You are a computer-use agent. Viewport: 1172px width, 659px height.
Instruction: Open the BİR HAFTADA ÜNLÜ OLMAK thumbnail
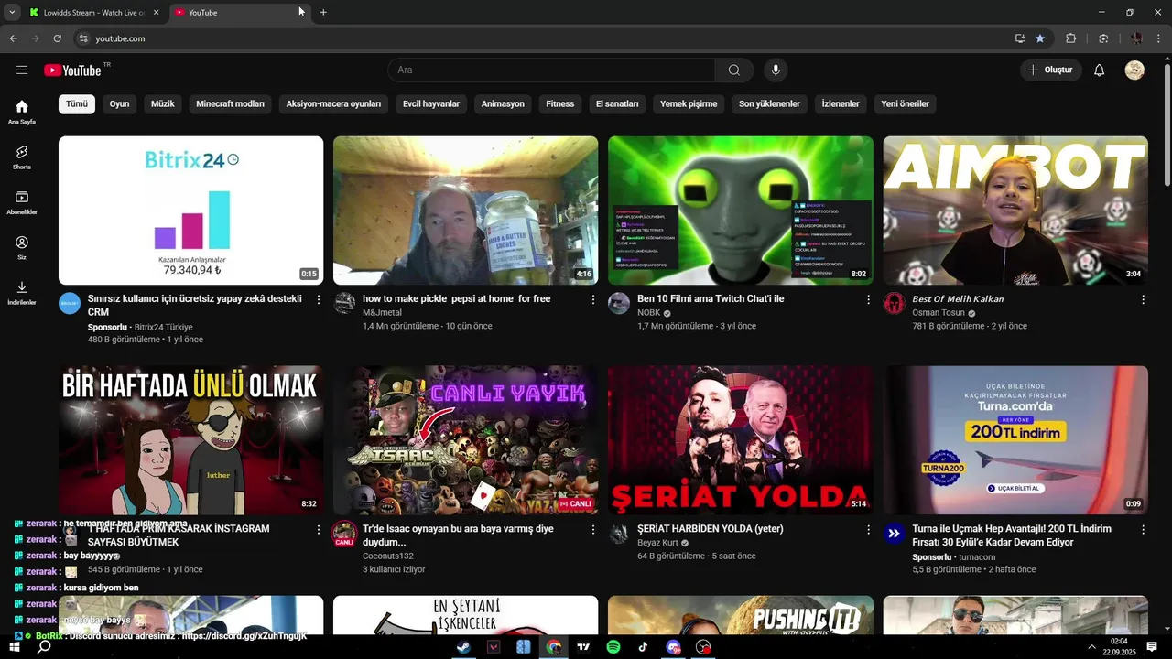[x=190, y=440]
